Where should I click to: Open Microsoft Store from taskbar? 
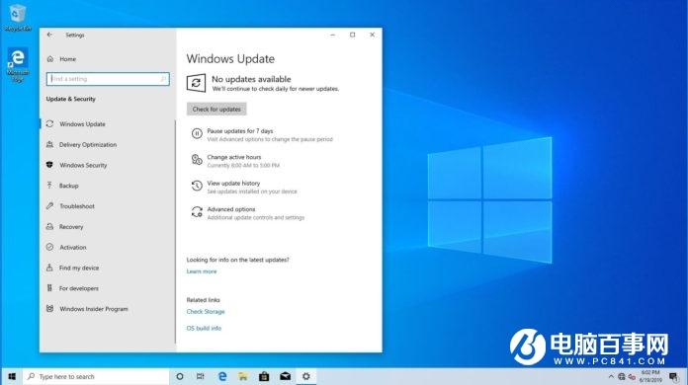pos(264,377)
